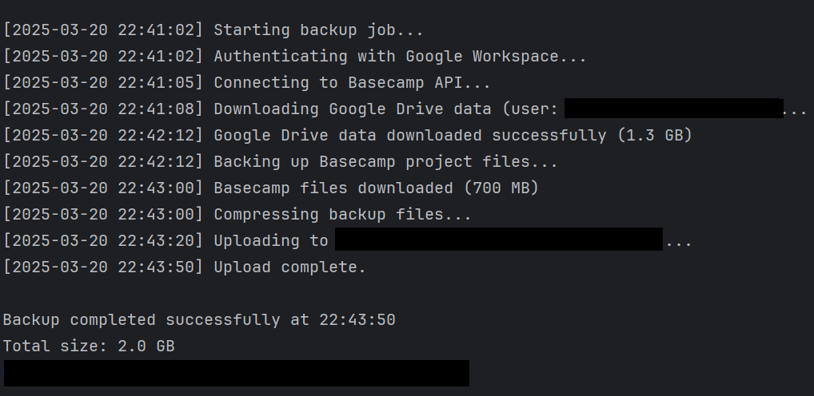Select the "(1.3 GB)" size value
Viewport: 814px width, 396px height.
(654, 136)
